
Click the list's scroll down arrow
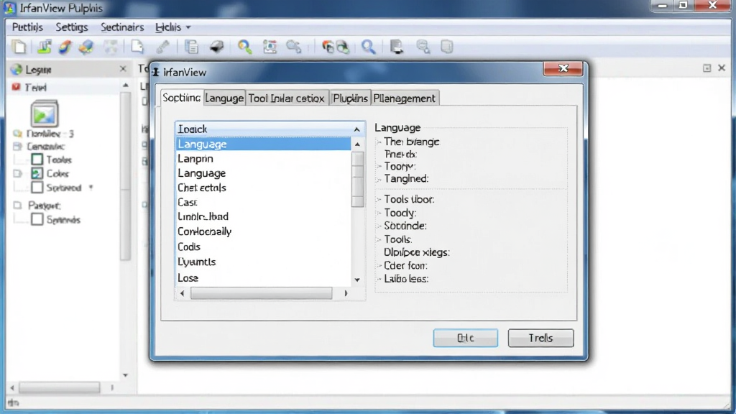[x=357, y=280]
